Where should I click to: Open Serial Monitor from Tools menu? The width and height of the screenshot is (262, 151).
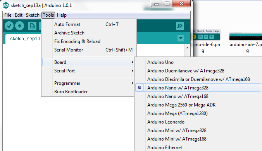coord(89,50)
